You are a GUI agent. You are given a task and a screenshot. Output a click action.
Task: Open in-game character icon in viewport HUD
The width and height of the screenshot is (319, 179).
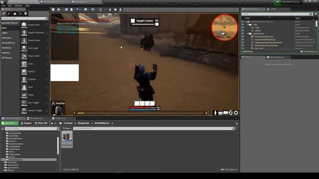tap(215, 113)
